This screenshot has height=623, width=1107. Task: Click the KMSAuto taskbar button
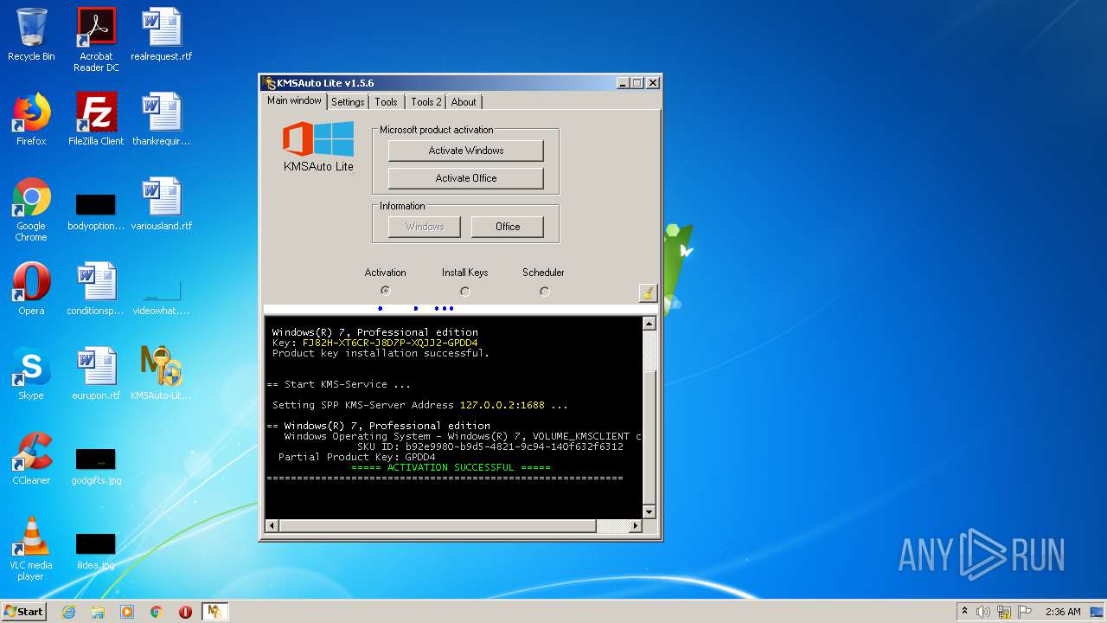(214, 612)
